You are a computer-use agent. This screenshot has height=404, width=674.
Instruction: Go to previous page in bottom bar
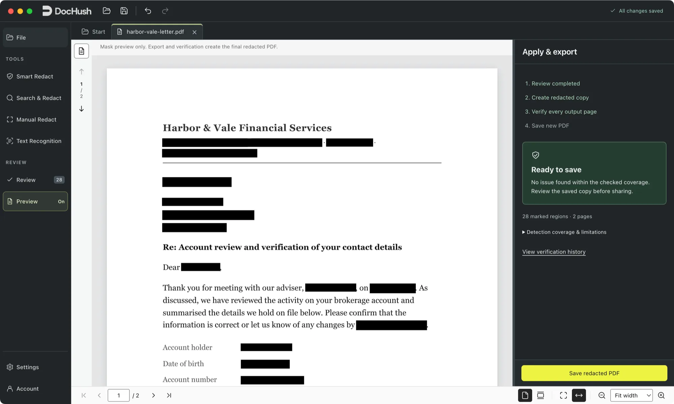[99, 395]
